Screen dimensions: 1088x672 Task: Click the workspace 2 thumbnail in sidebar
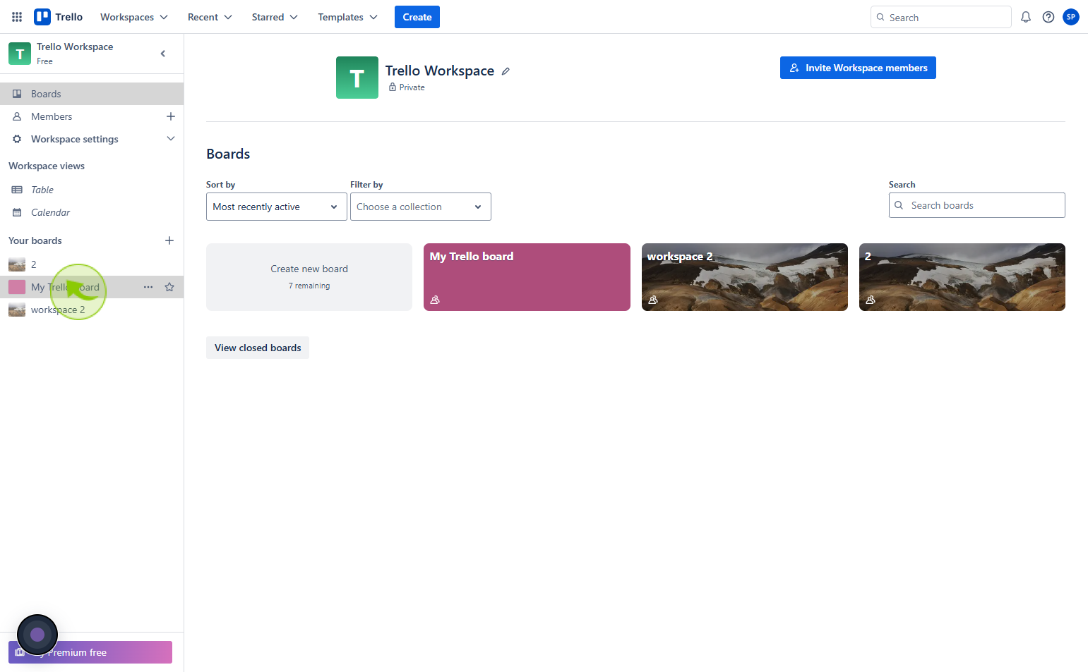(x=17, y=310)
